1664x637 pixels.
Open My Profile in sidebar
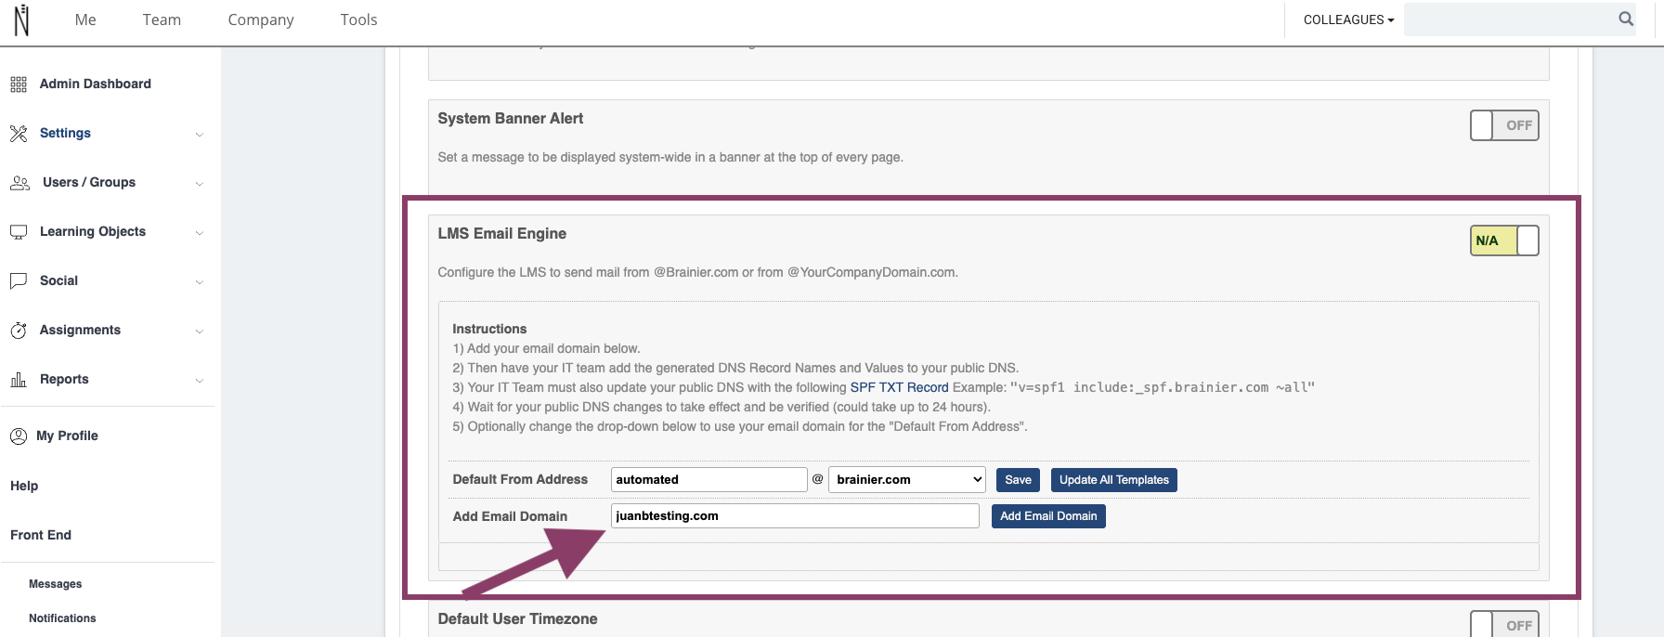click(x=67, y=435)
